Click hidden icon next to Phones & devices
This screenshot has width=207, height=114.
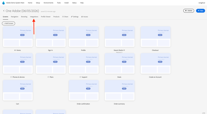(x=11, y=77)
